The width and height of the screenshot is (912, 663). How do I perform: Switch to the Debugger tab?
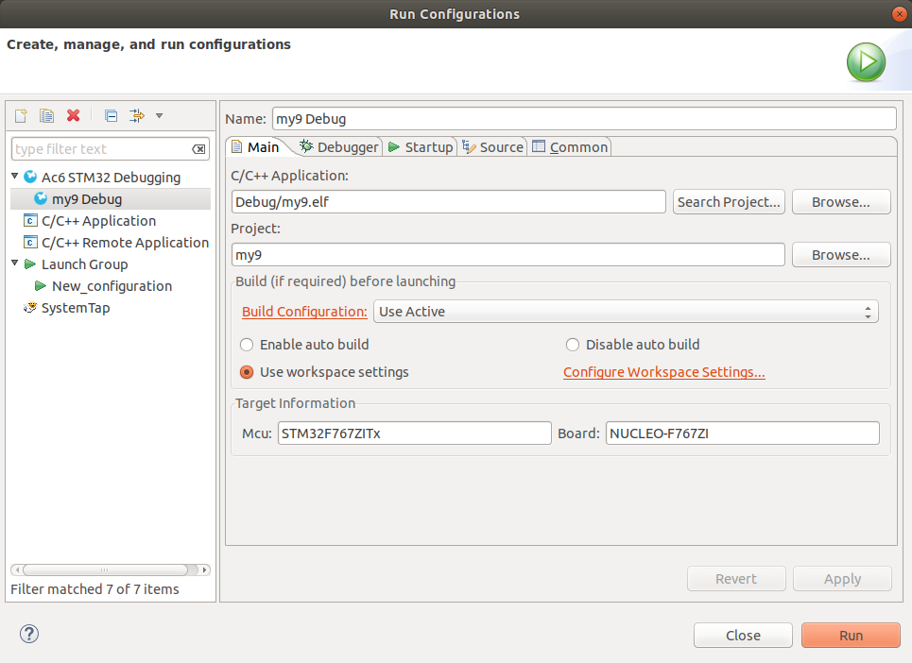tap(338, 146)
